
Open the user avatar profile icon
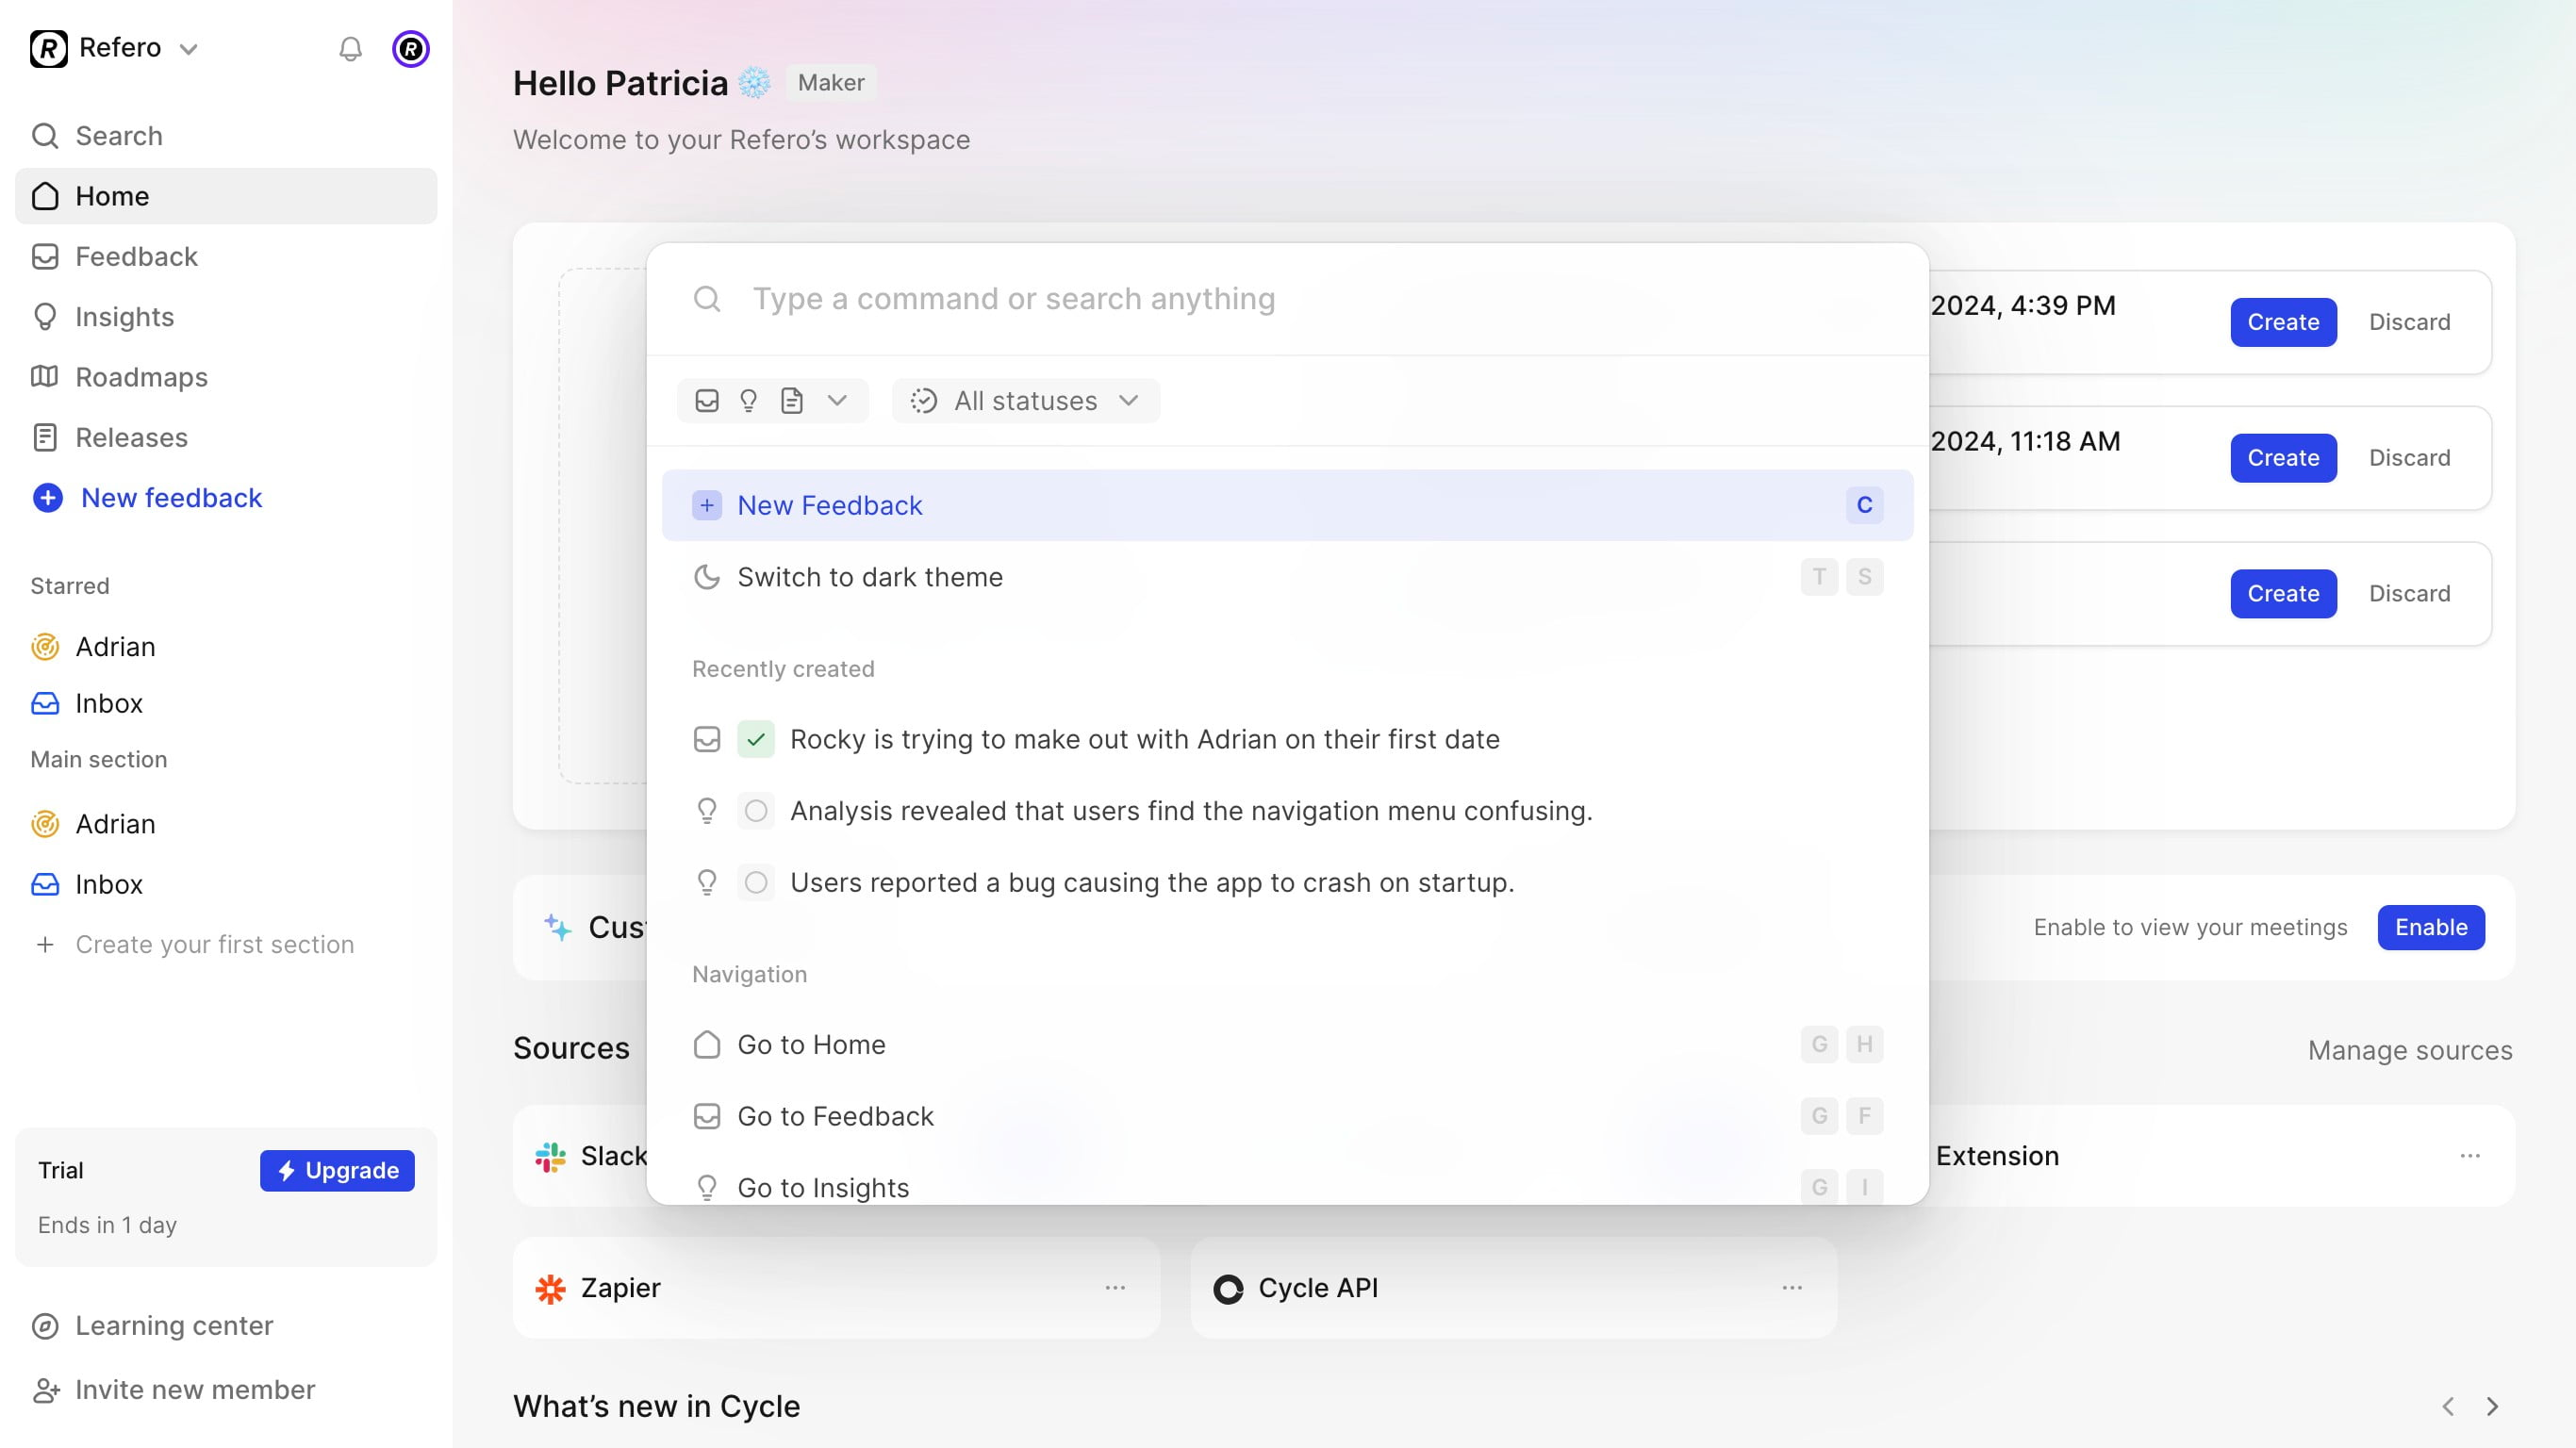pyautogui.click(x=410, y=49)
